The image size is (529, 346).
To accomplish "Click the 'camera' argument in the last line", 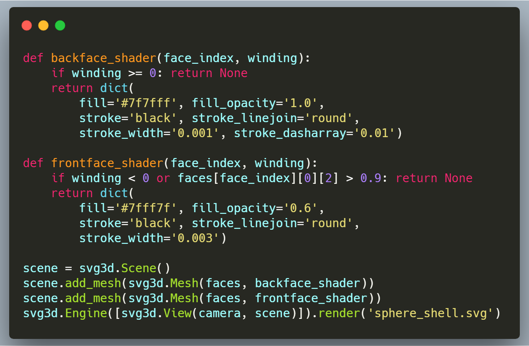I will pyautogui.click(x=220, y=313).
